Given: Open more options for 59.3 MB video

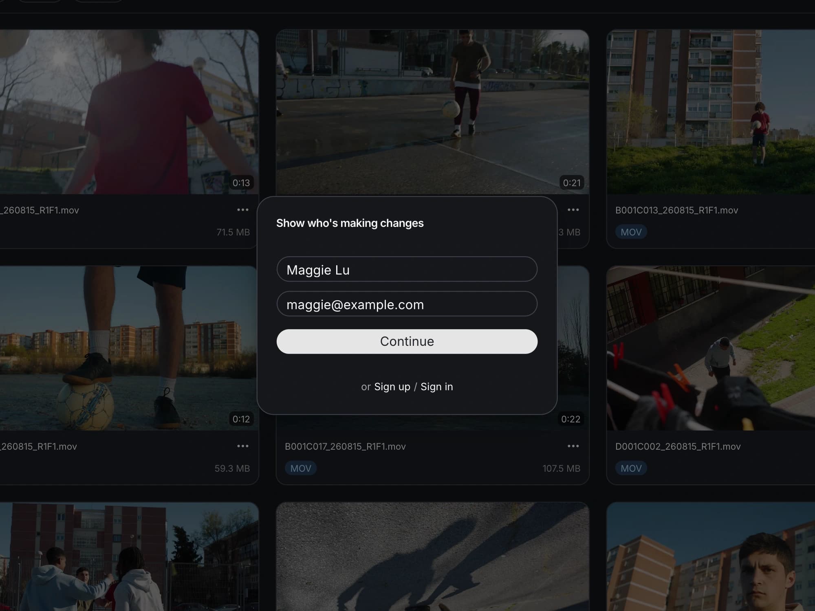Looking at the screenshot, I should tap(242, 446).
